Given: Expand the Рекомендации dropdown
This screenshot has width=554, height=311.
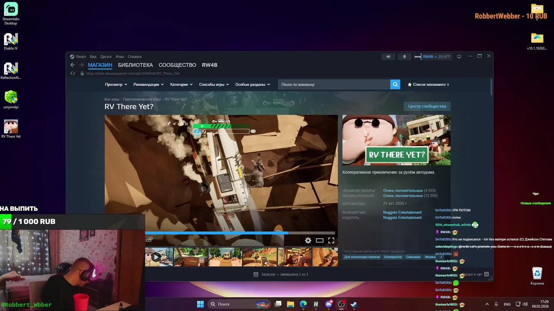Looking at the screenshot, I should pyautogui.click(x=148, y=84).
